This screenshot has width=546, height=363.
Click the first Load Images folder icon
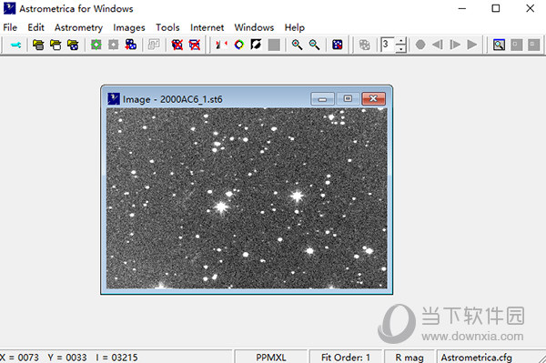click(x=38, y=45)
